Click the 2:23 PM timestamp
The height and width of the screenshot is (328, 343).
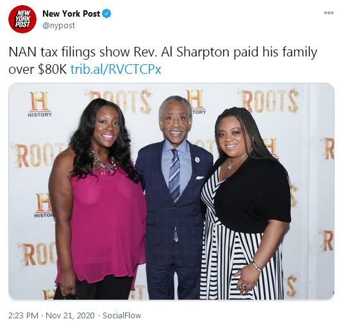(x=24, y=316)
